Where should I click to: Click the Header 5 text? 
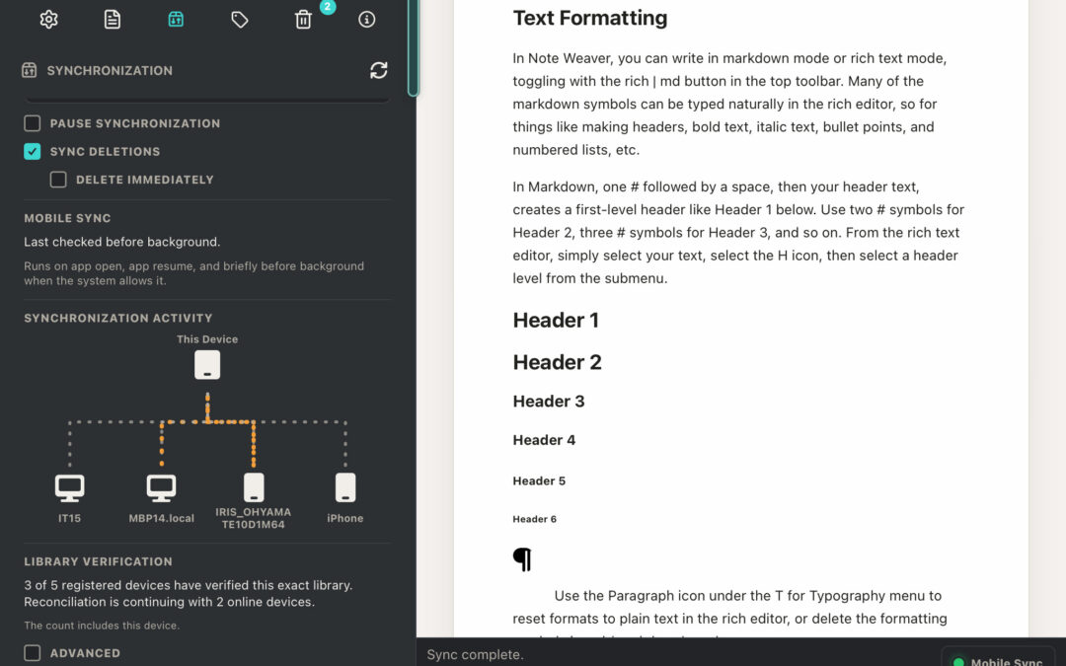[x=539, y=481]
